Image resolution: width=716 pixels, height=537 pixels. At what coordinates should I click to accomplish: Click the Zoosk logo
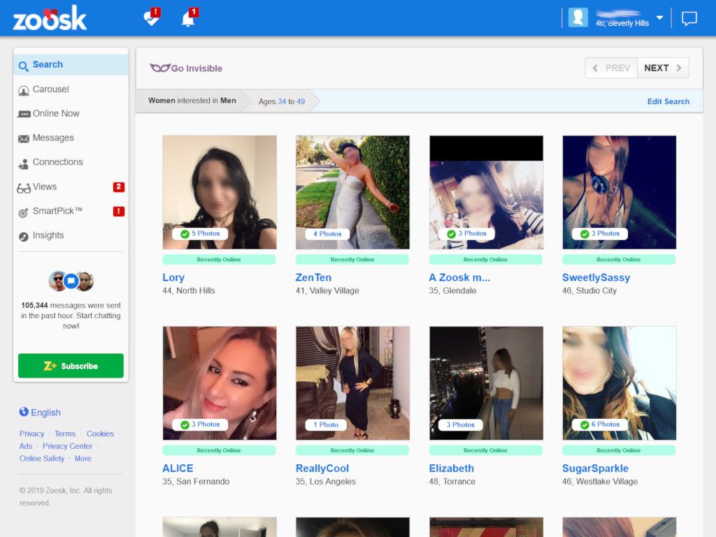click(x=49, y=19)
